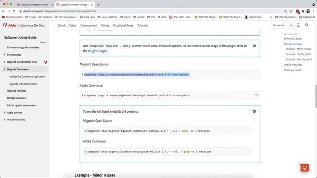This screenshot has height=178, width=317.
Task: Open the Other Bookmarks folder
Action: [285, 17]
